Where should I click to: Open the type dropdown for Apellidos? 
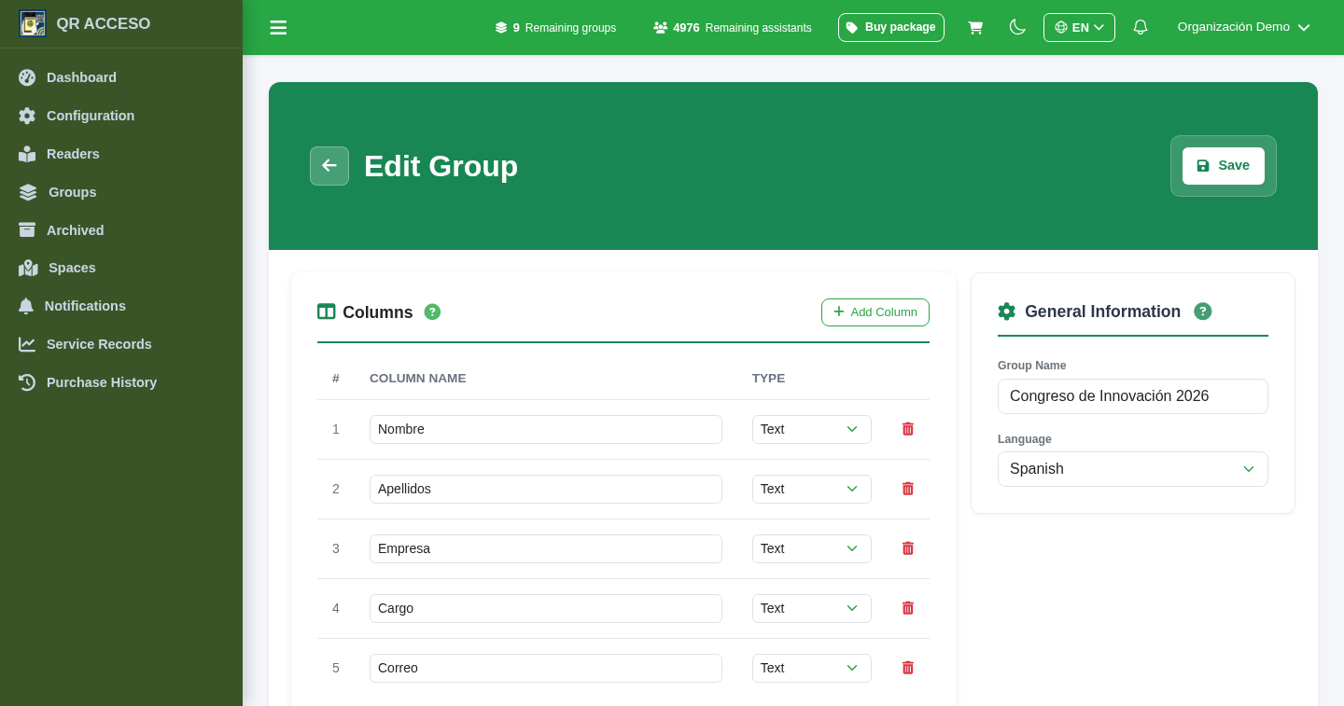pyautogui.click(x=812, y=489)
